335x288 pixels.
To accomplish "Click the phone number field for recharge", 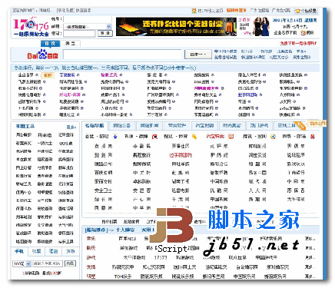I will pyautogui.click(x=47, y=263).
